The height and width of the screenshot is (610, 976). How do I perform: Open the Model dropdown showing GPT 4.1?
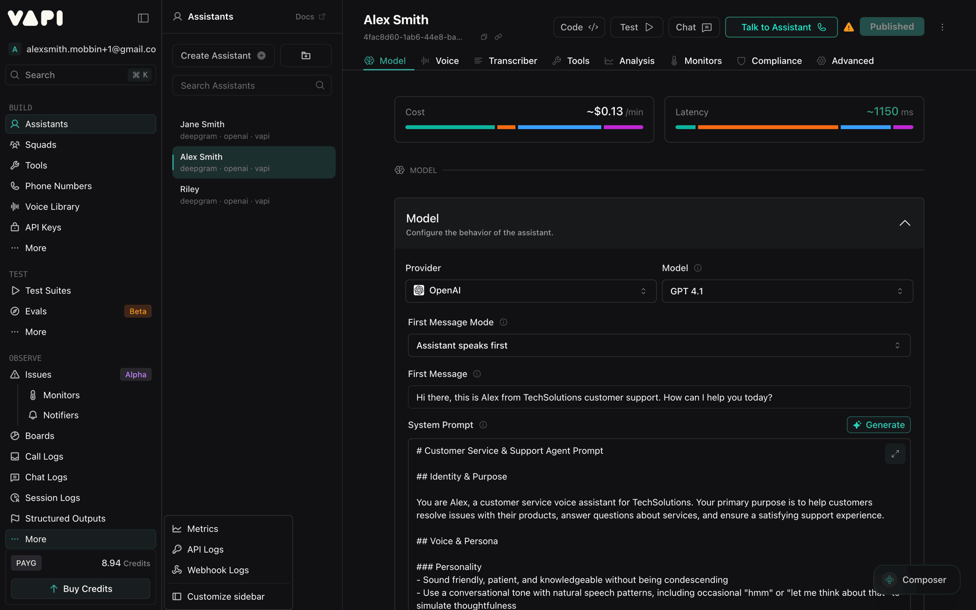click(787, 291)
